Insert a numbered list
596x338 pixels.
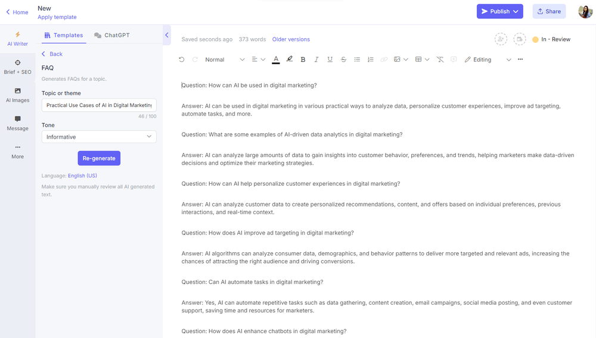(371, 60)
